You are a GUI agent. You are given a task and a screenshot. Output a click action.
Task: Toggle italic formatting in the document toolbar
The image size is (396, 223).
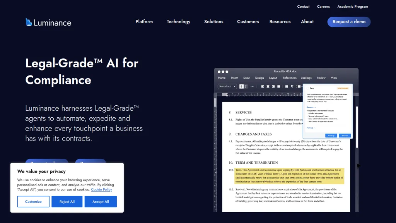point(245,86)
